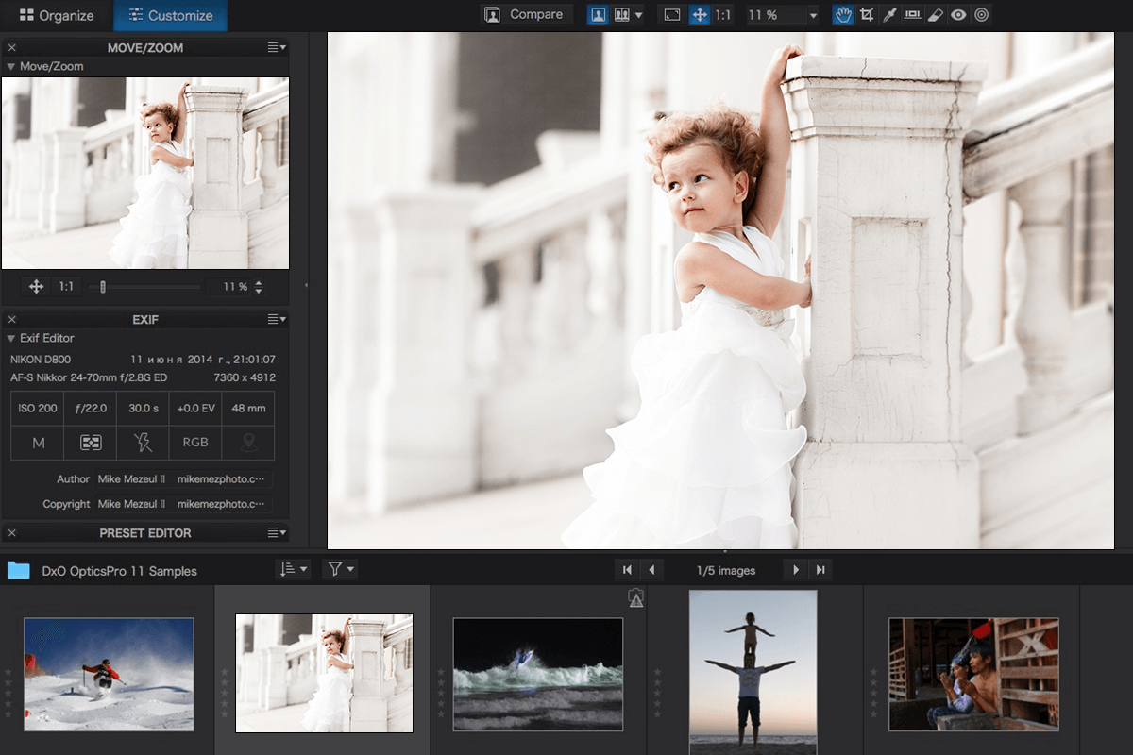Open the zoom percentage dropdown
The image size is (1133, 755).
click(813, 14)
